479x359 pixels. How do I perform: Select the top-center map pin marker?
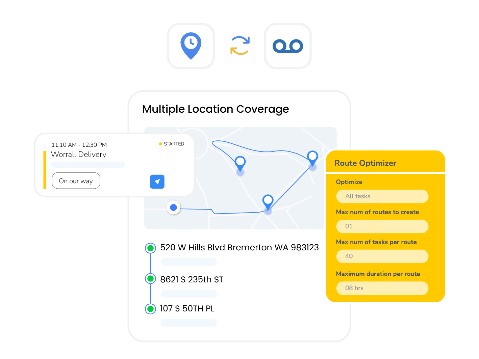coord(240,162)
